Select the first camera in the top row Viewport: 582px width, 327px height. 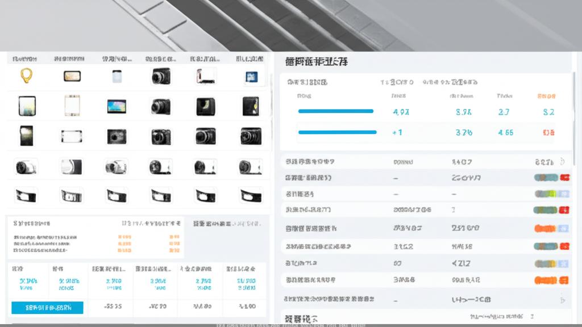pyautogui.click(x=161, y=76)
